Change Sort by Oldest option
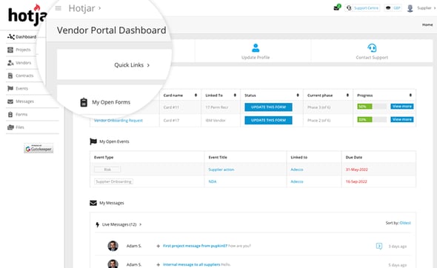The height and width of the screenshot is (268, 437). 405,223
